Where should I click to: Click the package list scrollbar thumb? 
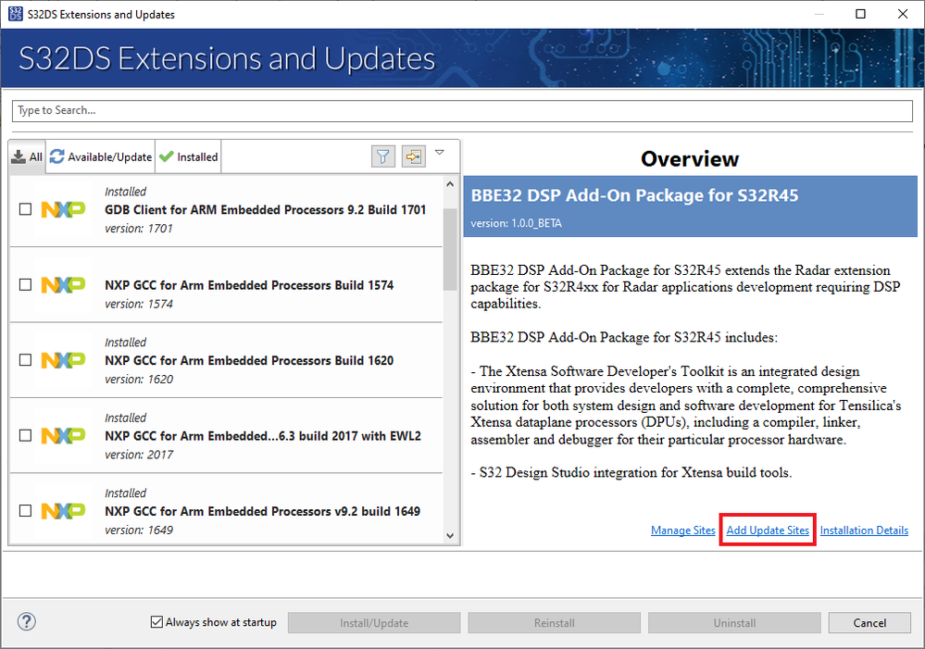pos(450,249)
